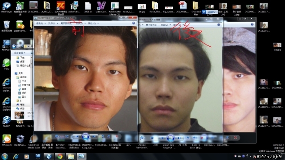Click 電子郵件(E) in DSC0599.JPG viewer

click(66, 24)
